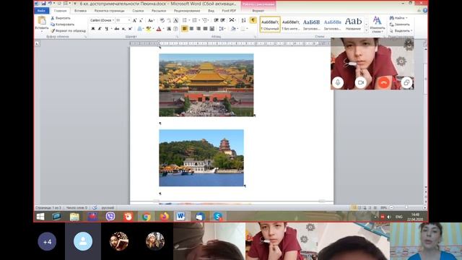Viewport: 462px width, 260px height.
Task: Toggle Superscript formatting
Action: (x=130, y=29)
